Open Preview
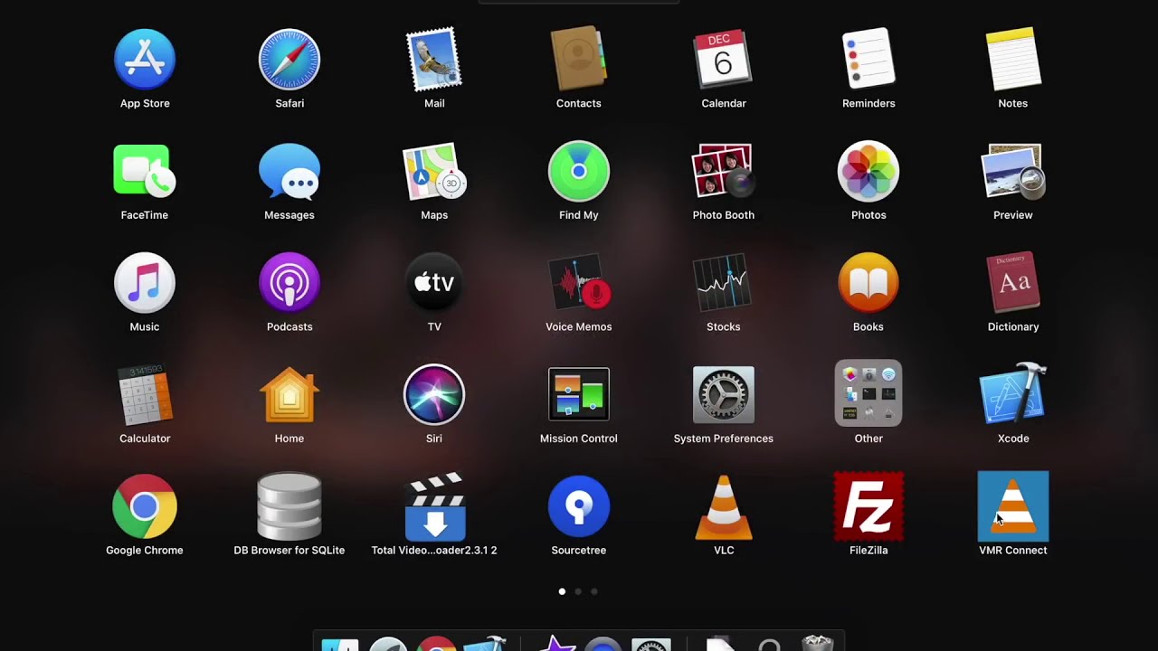This screenshot has height=651, width=1158. click(x=1013, y=171)
